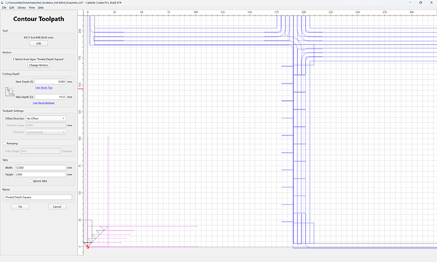Minimize the Carbide Create window

(x=410, y=3)
